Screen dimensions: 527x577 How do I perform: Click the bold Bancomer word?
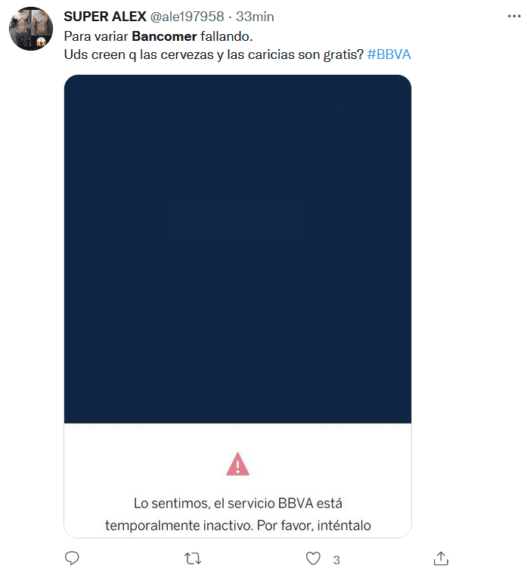click(165, 36)
